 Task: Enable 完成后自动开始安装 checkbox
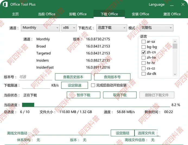(x=93, y=85)
